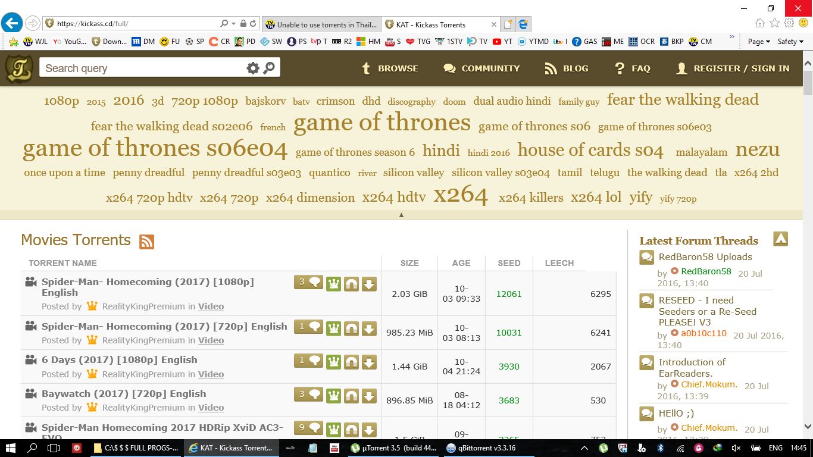
Task: Click download arrow for 6 Days (2017) torrent
Action: [x=370, y=362]
